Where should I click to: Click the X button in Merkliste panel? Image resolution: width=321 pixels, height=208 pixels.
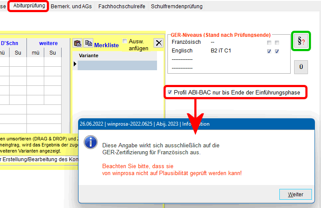click(159, 43)
